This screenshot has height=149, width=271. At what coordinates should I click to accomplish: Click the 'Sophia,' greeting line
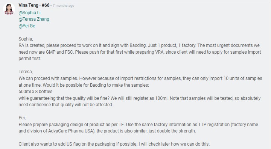[x=26, y=39]
